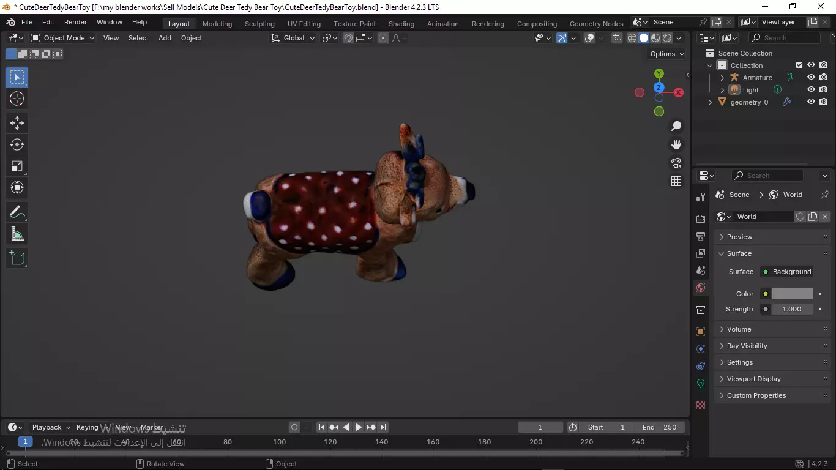Toggle X-ray mode
836x470 pixels.
(x=616, y=38)
